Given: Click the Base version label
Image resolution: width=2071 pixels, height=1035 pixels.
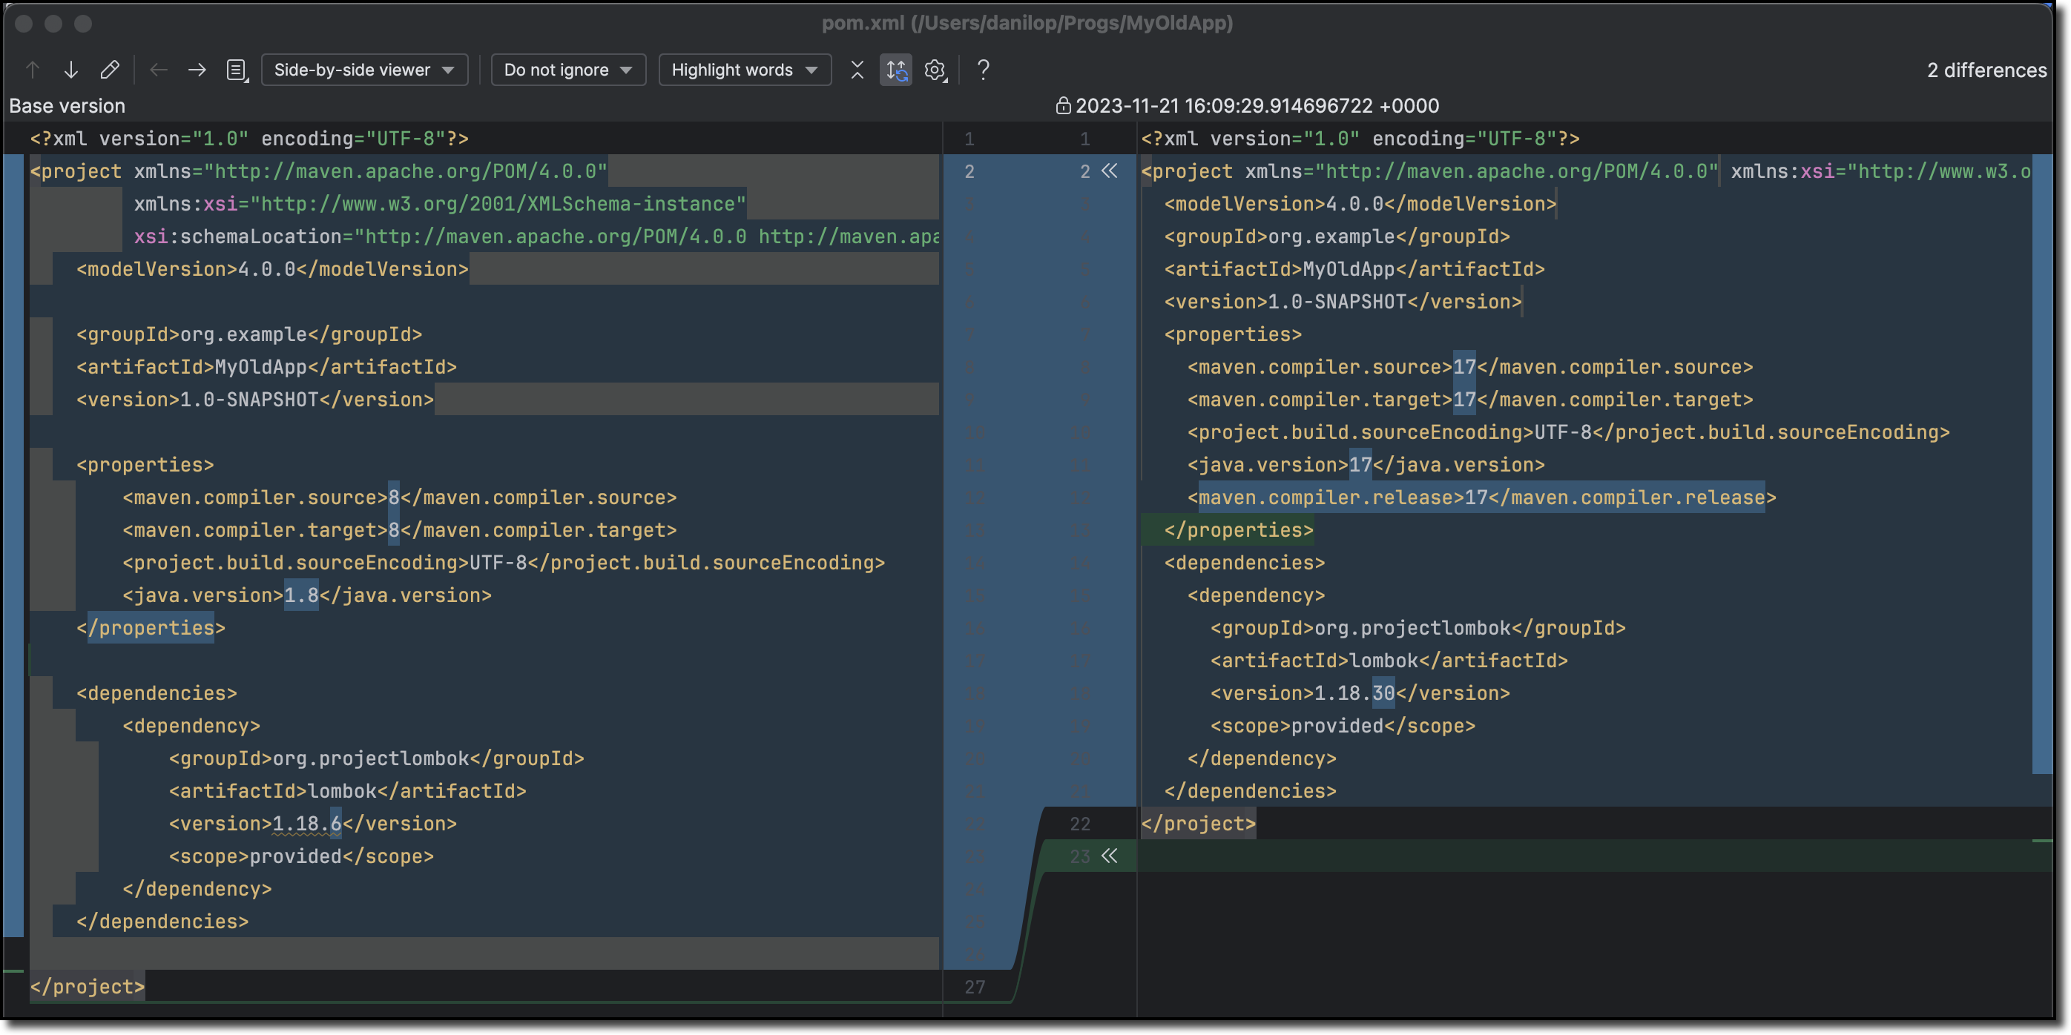Looking at the screenshot, I should tap(68, 106).
